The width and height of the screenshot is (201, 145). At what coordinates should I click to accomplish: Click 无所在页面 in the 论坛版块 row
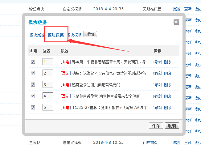tap(152, 9)
